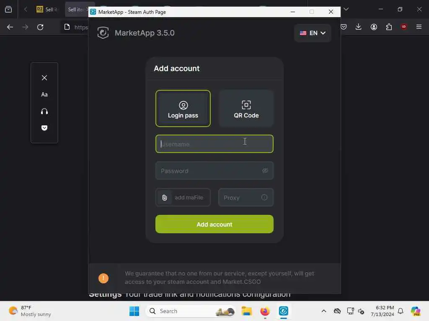Click into the Password field
The image size is (429, 321).
coord(214,171)
